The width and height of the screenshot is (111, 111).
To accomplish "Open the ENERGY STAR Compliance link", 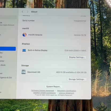I will (44, 93).
